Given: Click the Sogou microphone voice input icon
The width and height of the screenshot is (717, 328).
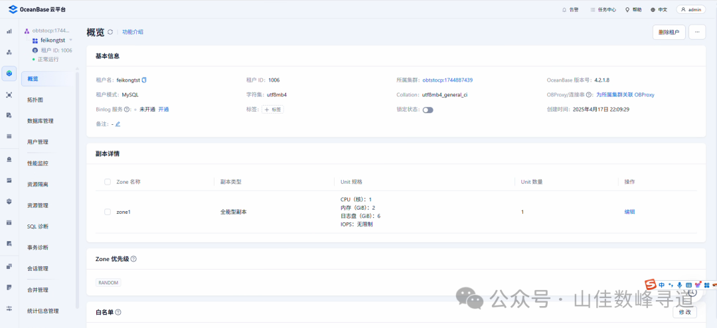Looking at the screenshot, I should coord(680,285).
